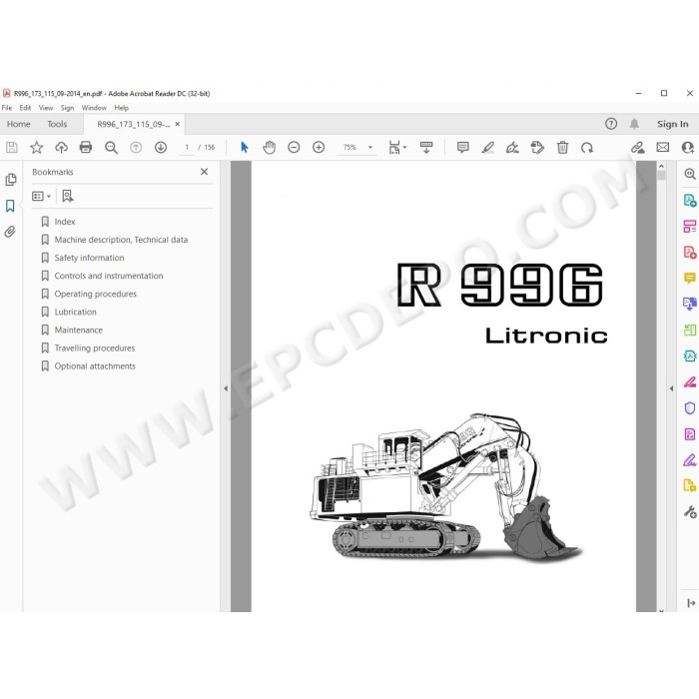699x699 pixels.
Task: Collapse the left navigation pane arrow
Action: pos(226,388)
